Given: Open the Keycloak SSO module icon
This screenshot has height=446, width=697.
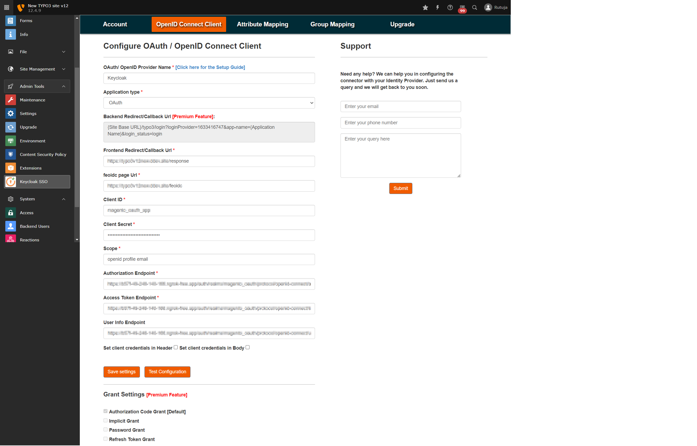Looking at the screenshot, I should (x=10, y=181).
